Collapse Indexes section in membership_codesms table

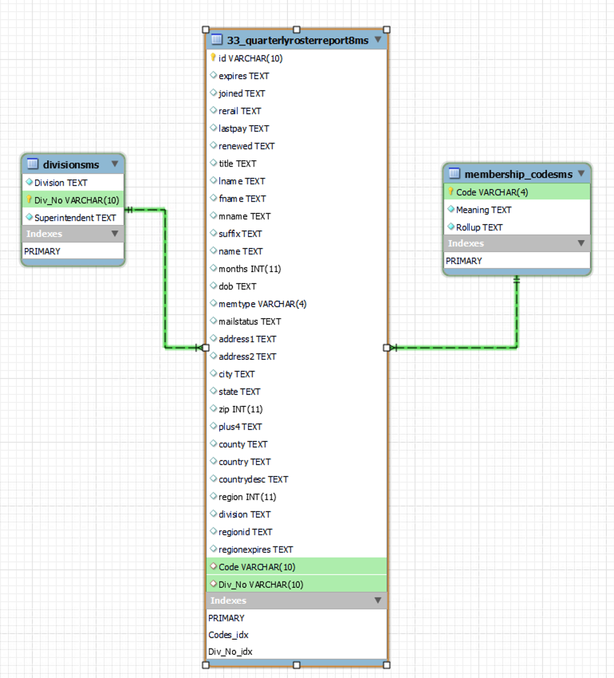click(x=581, y=243)
